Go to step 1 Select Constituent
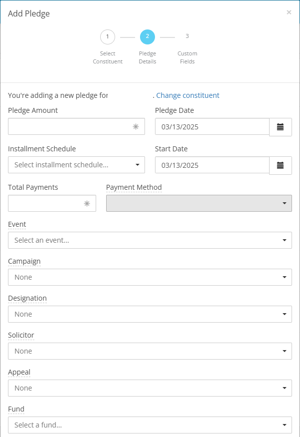The image size is (300, 437). tap(108, 37)
